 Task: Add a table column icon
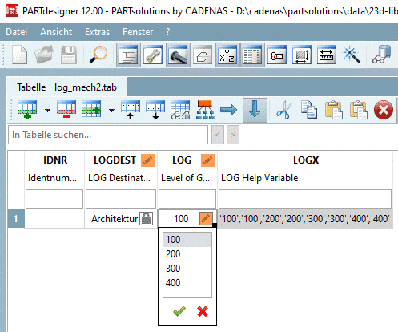[91, 110]
